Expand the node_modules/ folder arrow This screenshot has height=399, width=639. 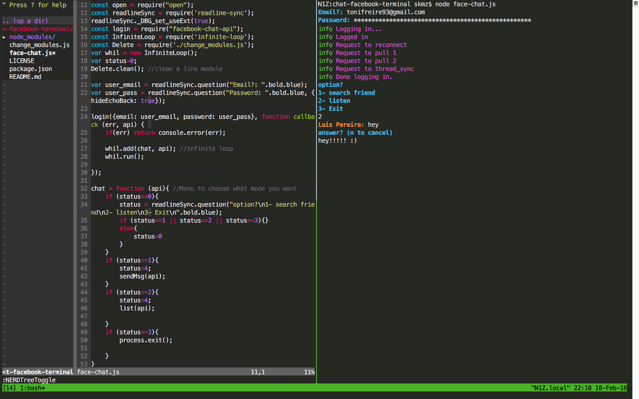point(4,37)
